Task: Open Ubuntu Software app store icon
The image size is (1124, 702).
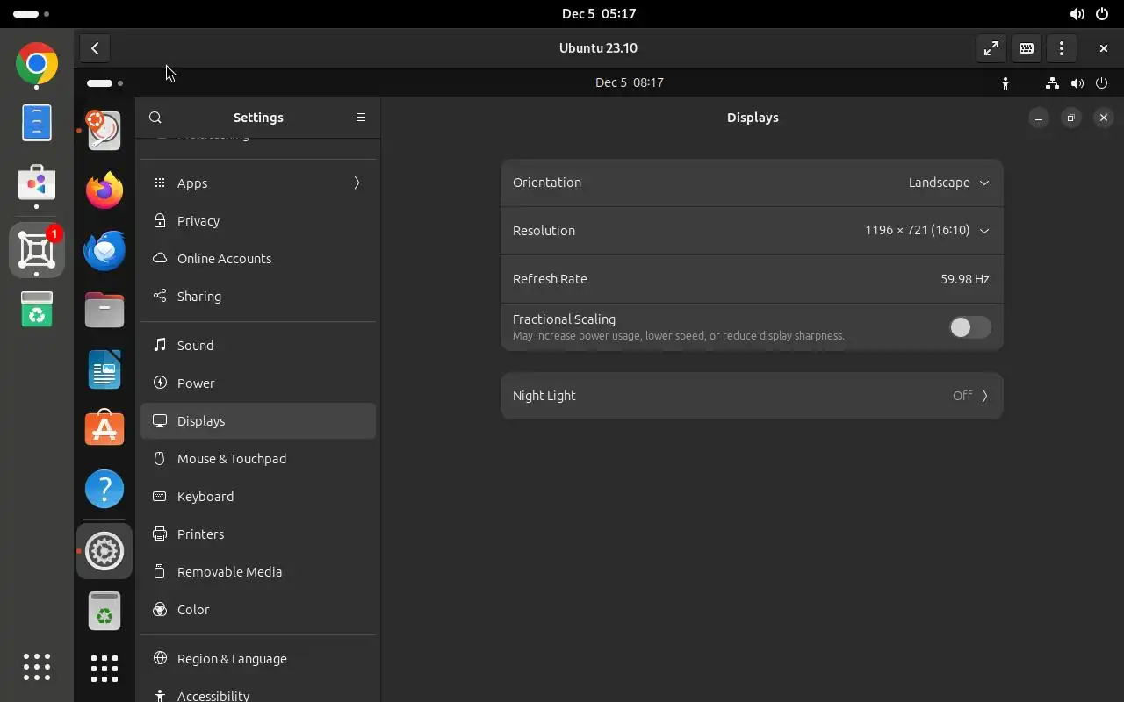Action: (x=104, y=429)
